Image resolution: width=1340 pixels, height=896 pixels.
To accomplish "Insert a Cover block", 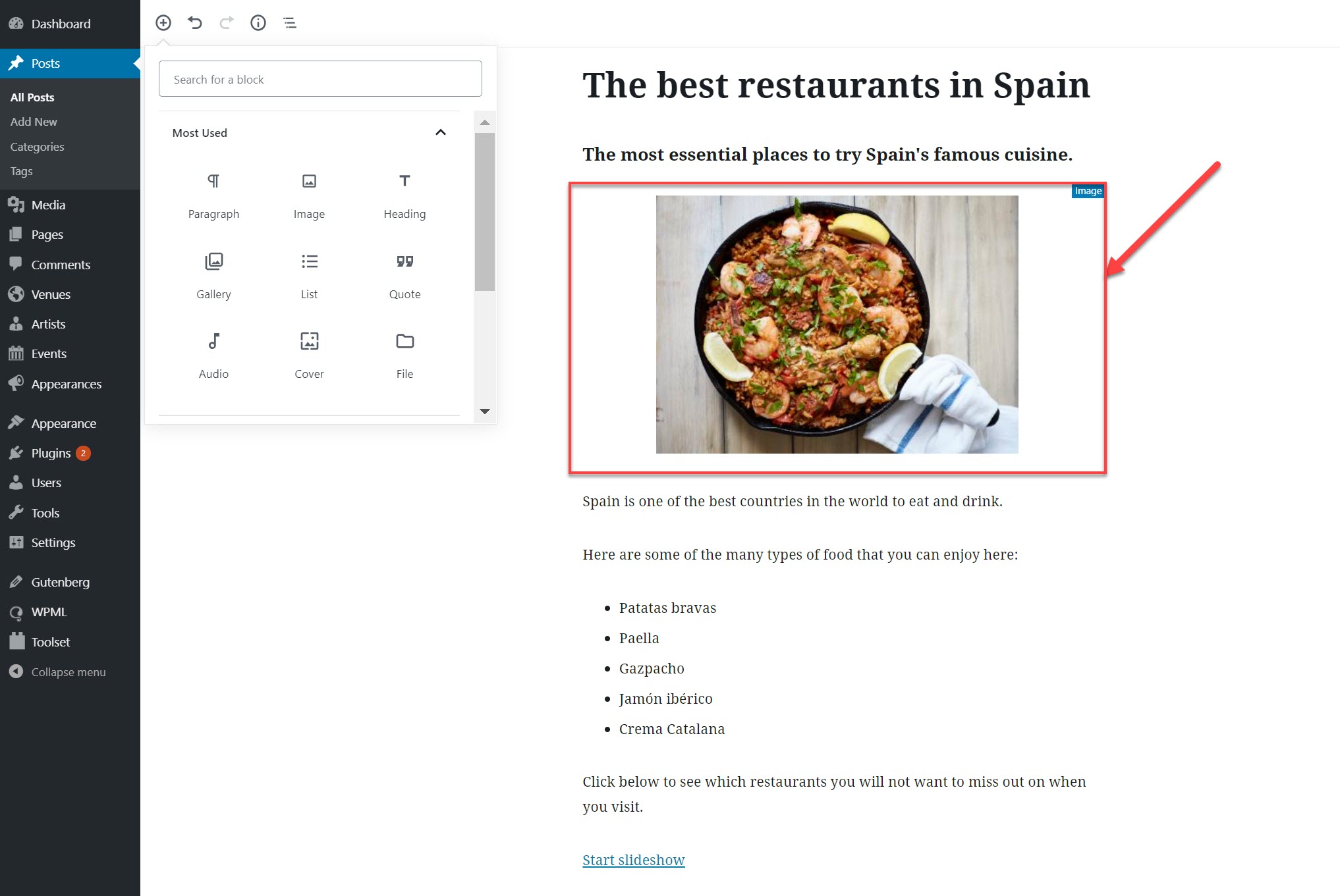I will 309,356.
